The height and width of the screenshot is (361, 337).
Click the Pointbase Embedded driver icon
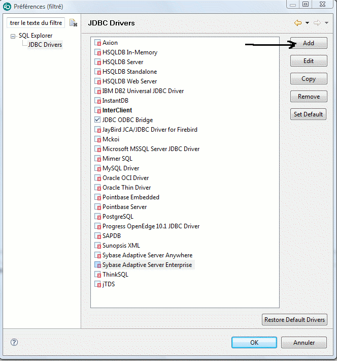point(97,198)
